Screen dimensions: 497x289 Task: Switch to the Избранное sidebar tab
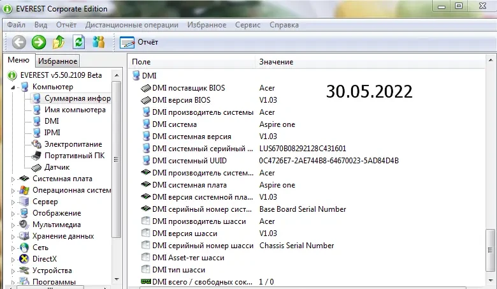(x=57, y=61)
